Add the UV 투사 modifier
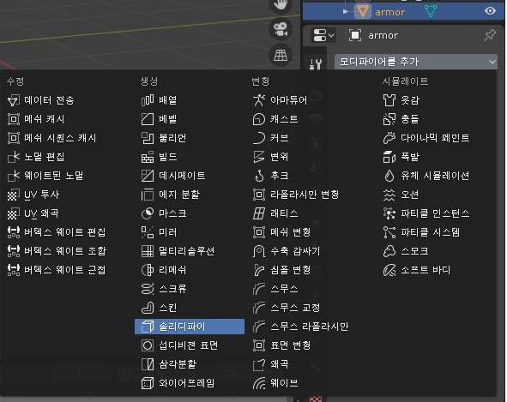 click(33, 195)
